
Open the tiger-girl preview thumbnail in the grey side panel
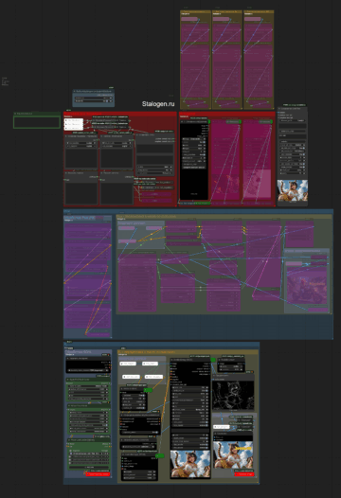pyautogui.click(x=293, y=190)
